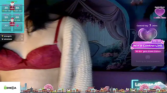Click the 'Win A Control Link' banner
The image size is (167, 93).
(148, 46)
